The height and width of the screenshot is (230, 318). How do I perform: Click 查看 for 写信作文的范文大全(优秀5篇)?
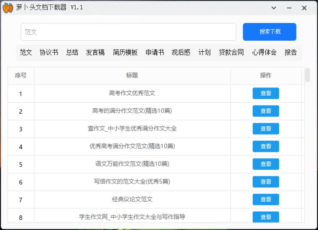point(266,182)
